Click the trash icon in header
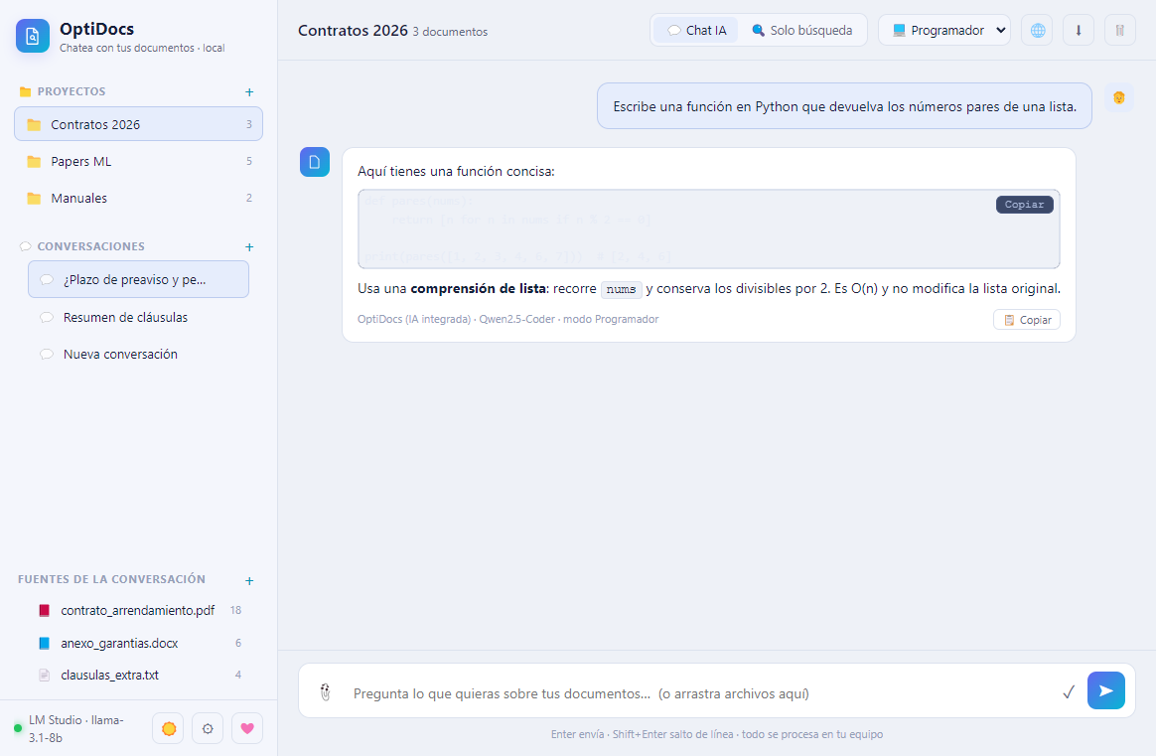The image size is (1156, 756). coord(1120,30)
